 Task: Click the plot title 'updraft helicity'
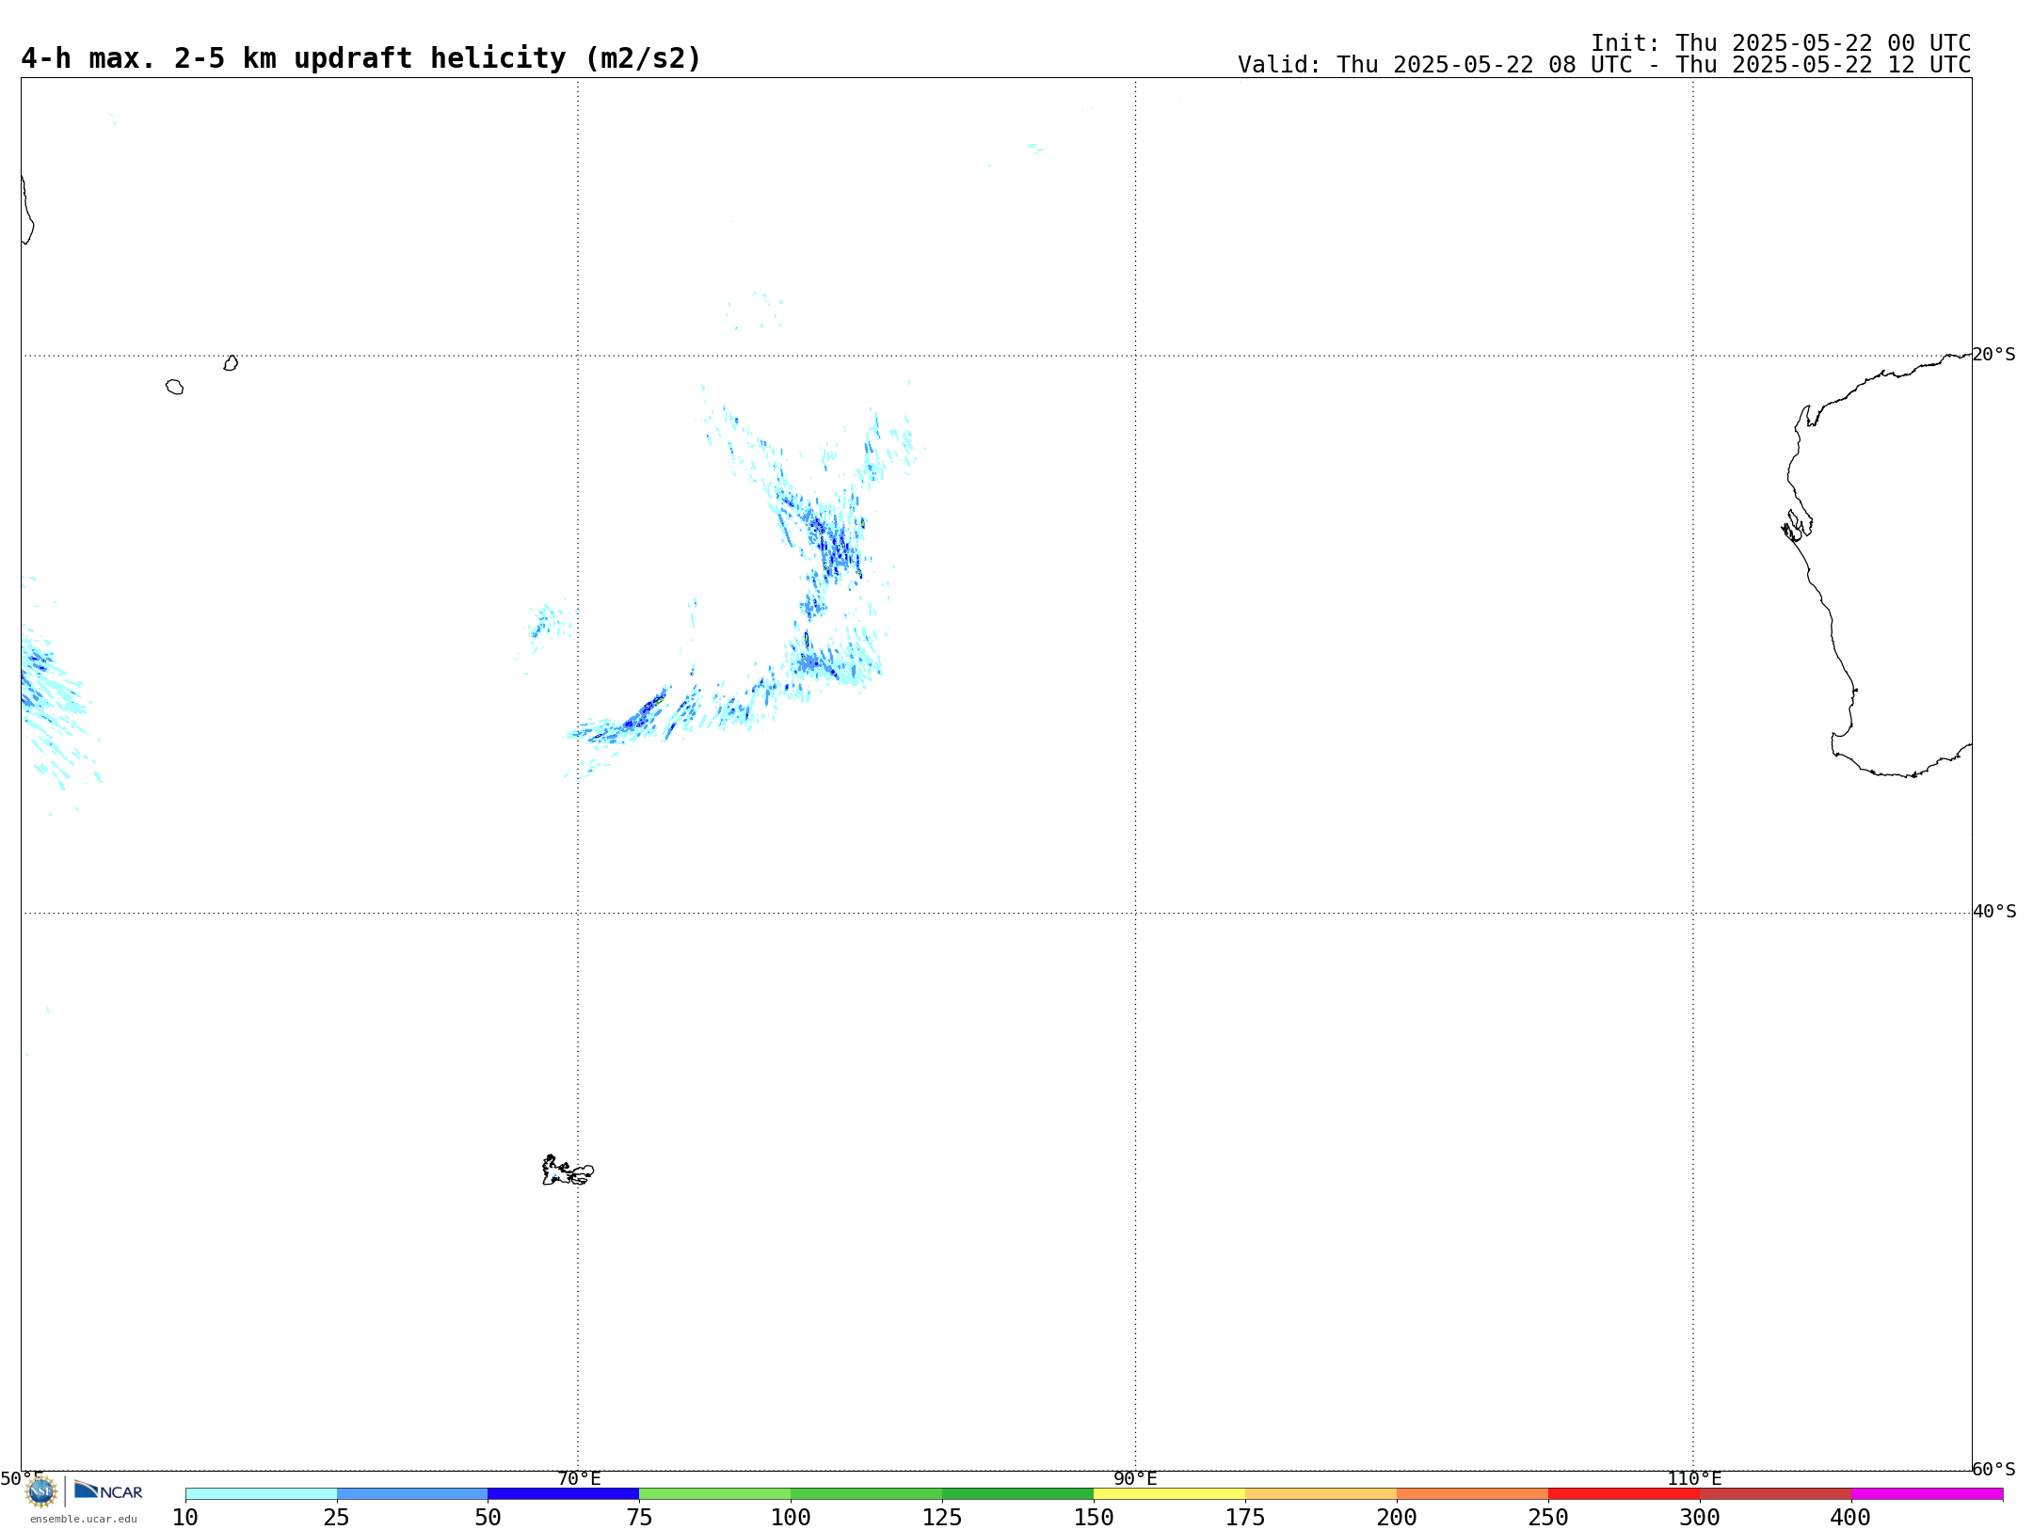tap(430, 58)
